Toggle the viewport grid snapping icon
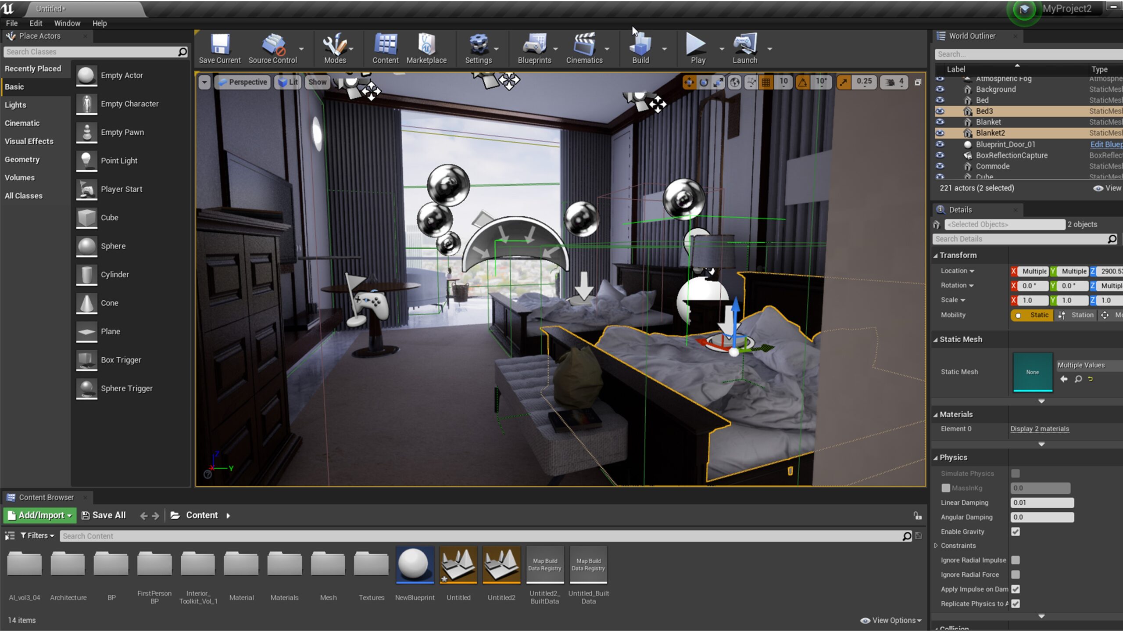This screenshot has width=1123, height=632. click(x=766, y=82)
